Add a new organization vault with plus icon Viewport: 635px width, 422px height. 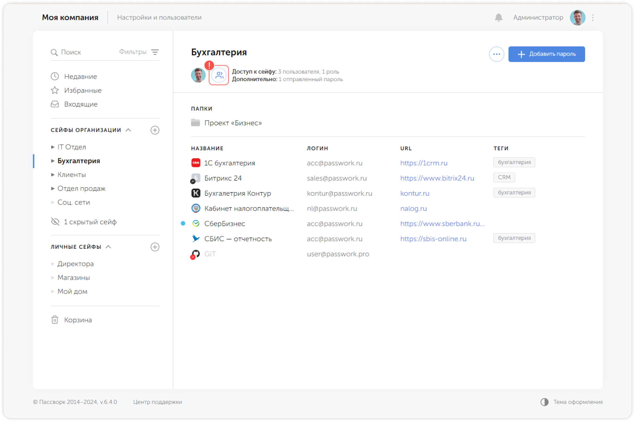pos(155,130)
